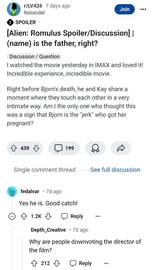Image resolution: width=154 pixels, height=270 pixels.
Task: Reply to Depth_Creative's comment
Action: [x=81, y=263]
